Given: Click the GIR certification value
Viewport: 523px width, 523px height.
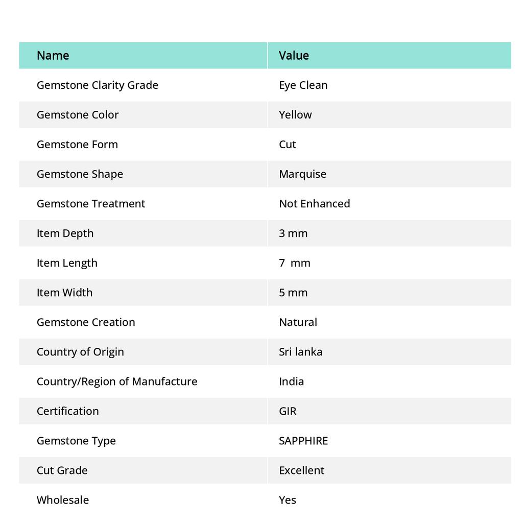Looking at the screenshot, I should coord(288,411).
